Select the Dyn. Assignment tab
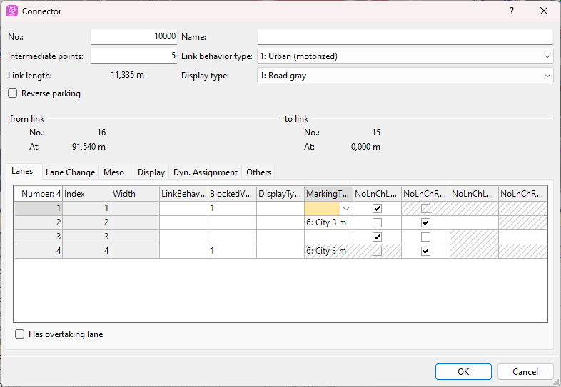561x387 pixels. (206, 172)
